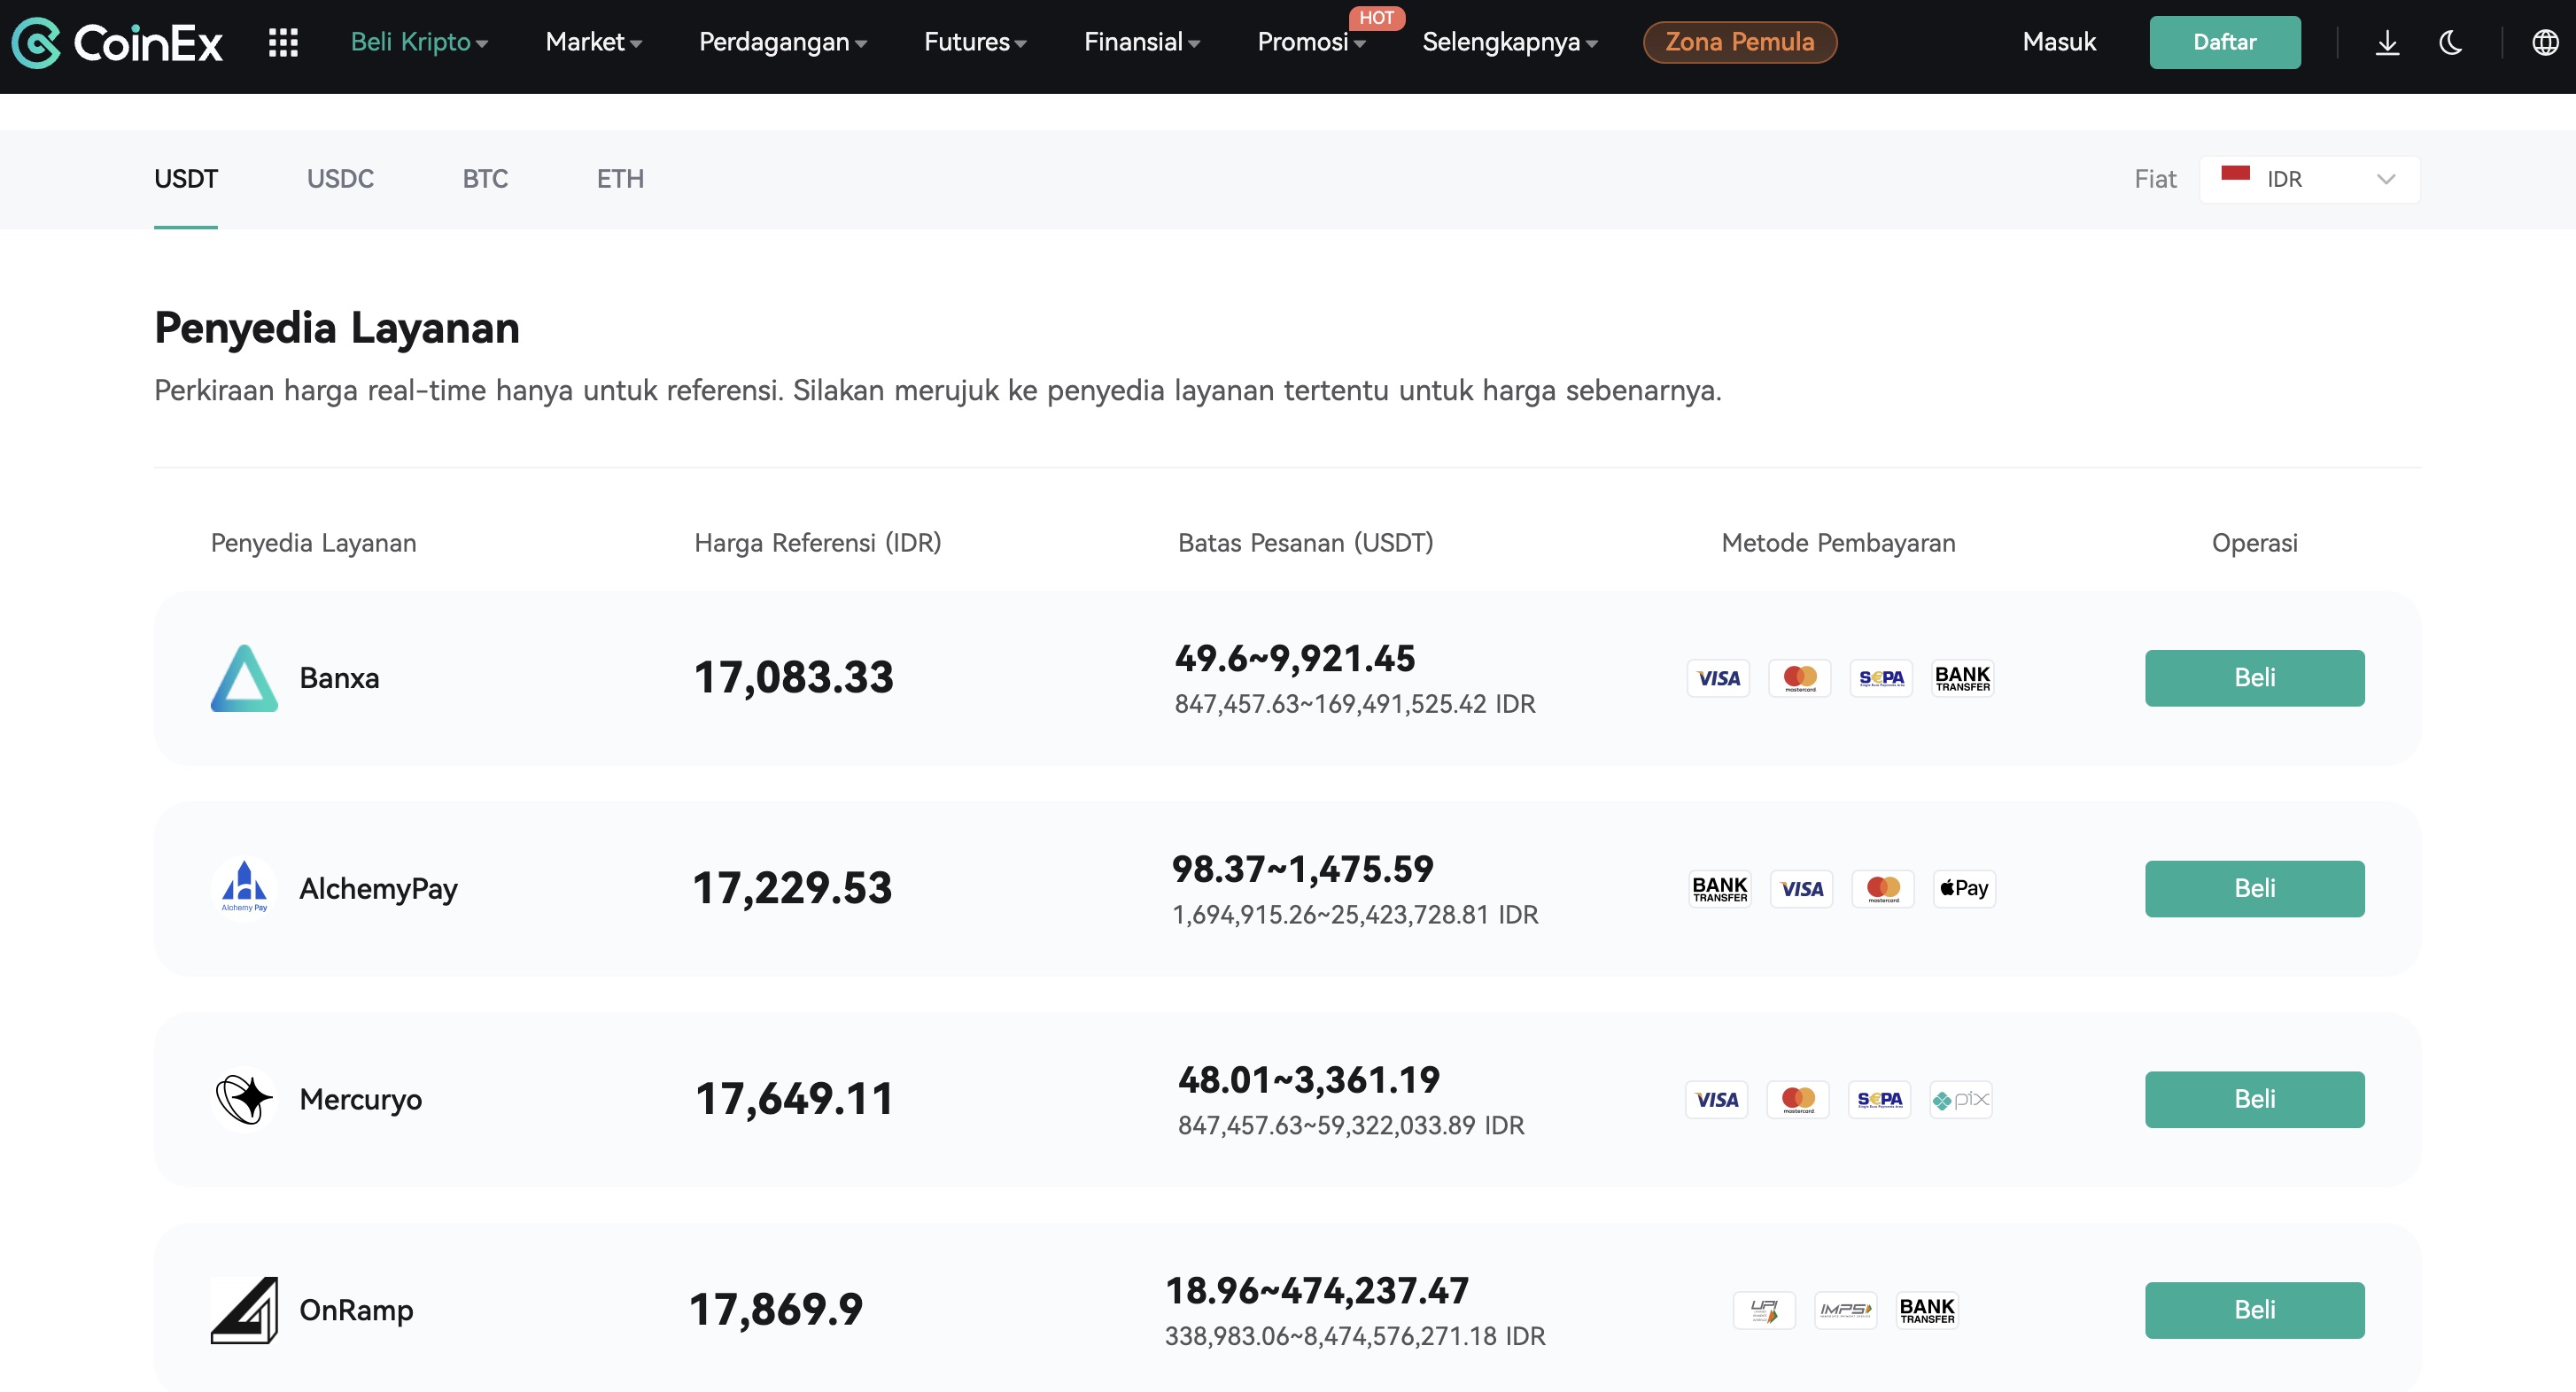Viewport: 2576px width, 1392px height.
Task: Click the Mercuryo provider logo
Action: point(243,1099)
